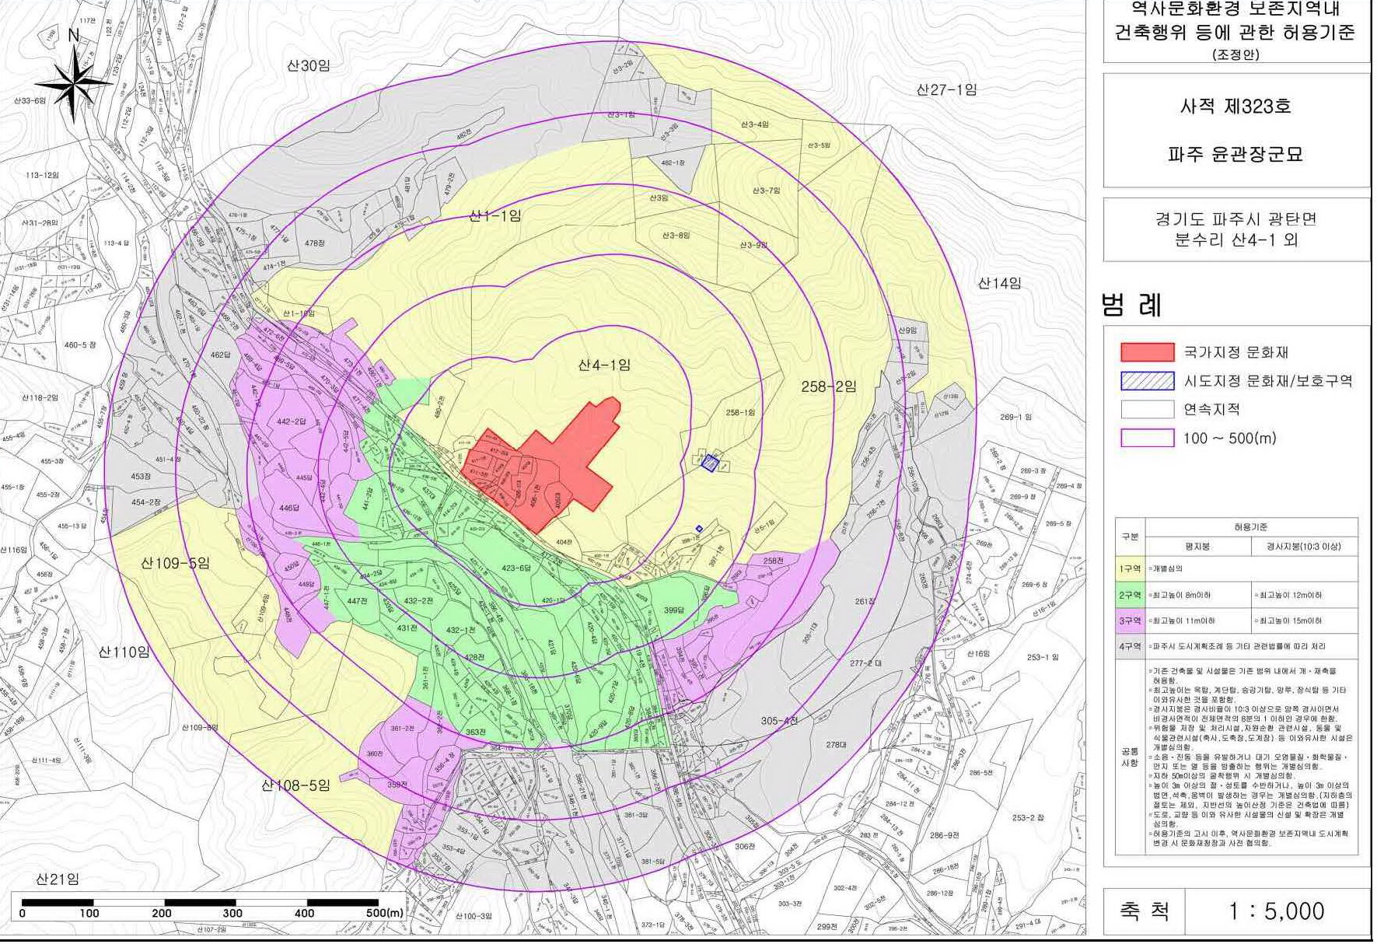The image size is (1377, 944).
Task: Click the blue hatched 시도지정 문화재 legend swatch
Action: point(1147,381)
